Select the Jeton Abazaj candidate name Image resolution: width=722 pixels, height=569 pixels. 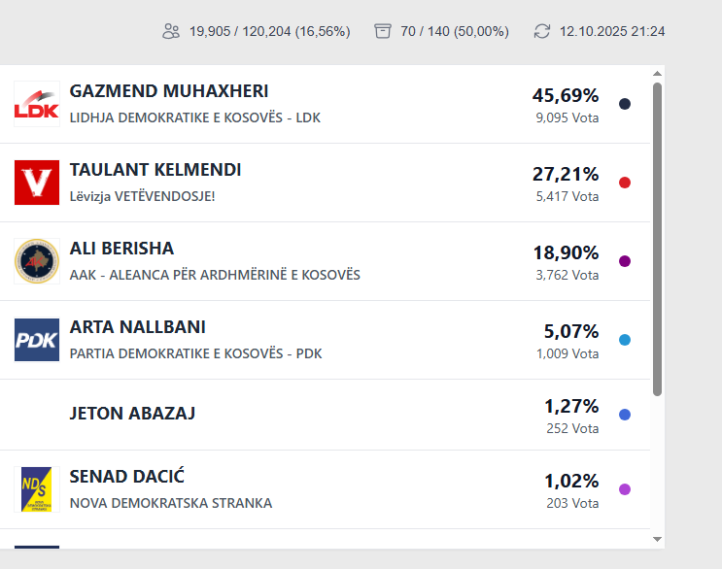tap(133, 414)
